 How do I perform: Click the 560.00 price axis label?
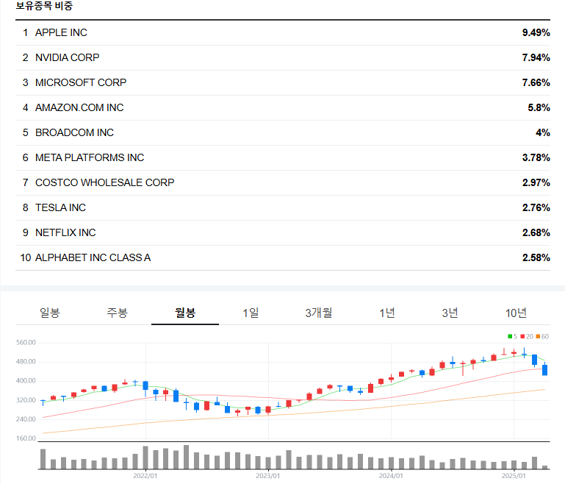pyautogui.click(x=26, y=342)
